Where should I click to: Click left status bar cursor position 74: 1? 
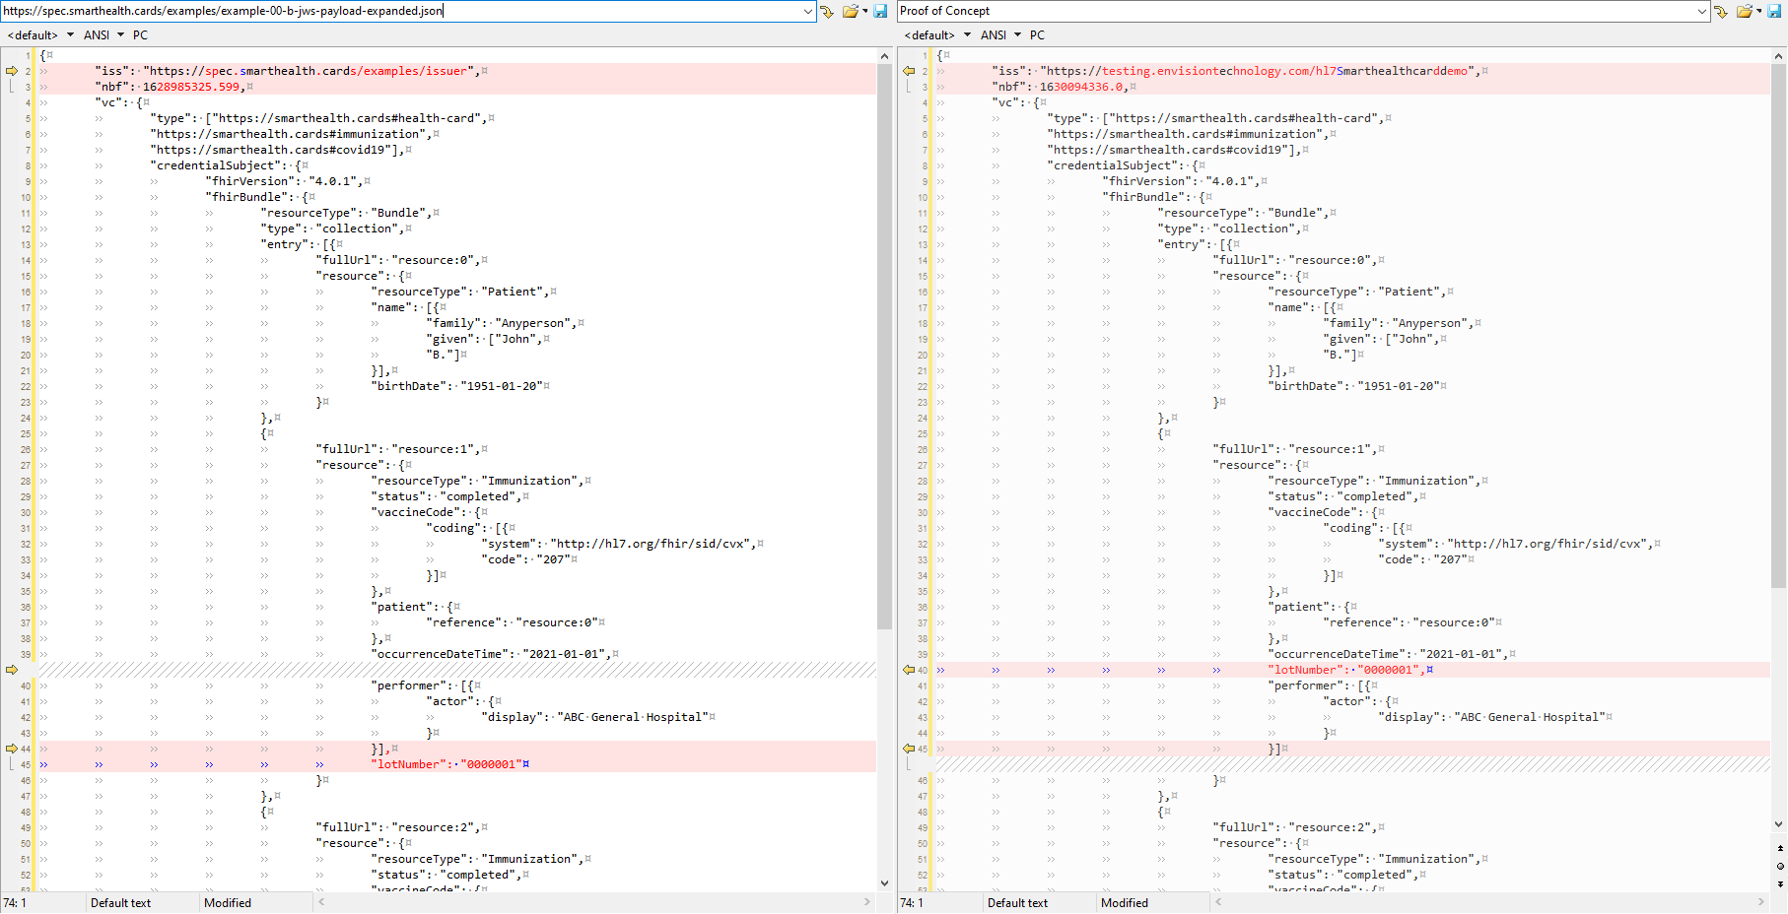(15, 903)
